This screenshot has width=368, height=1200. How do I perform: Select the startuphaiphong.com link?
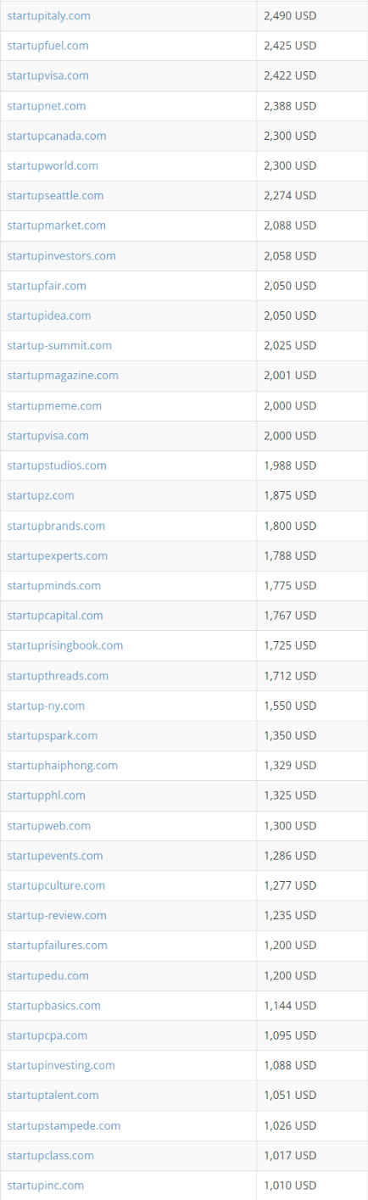coord(62,765)
